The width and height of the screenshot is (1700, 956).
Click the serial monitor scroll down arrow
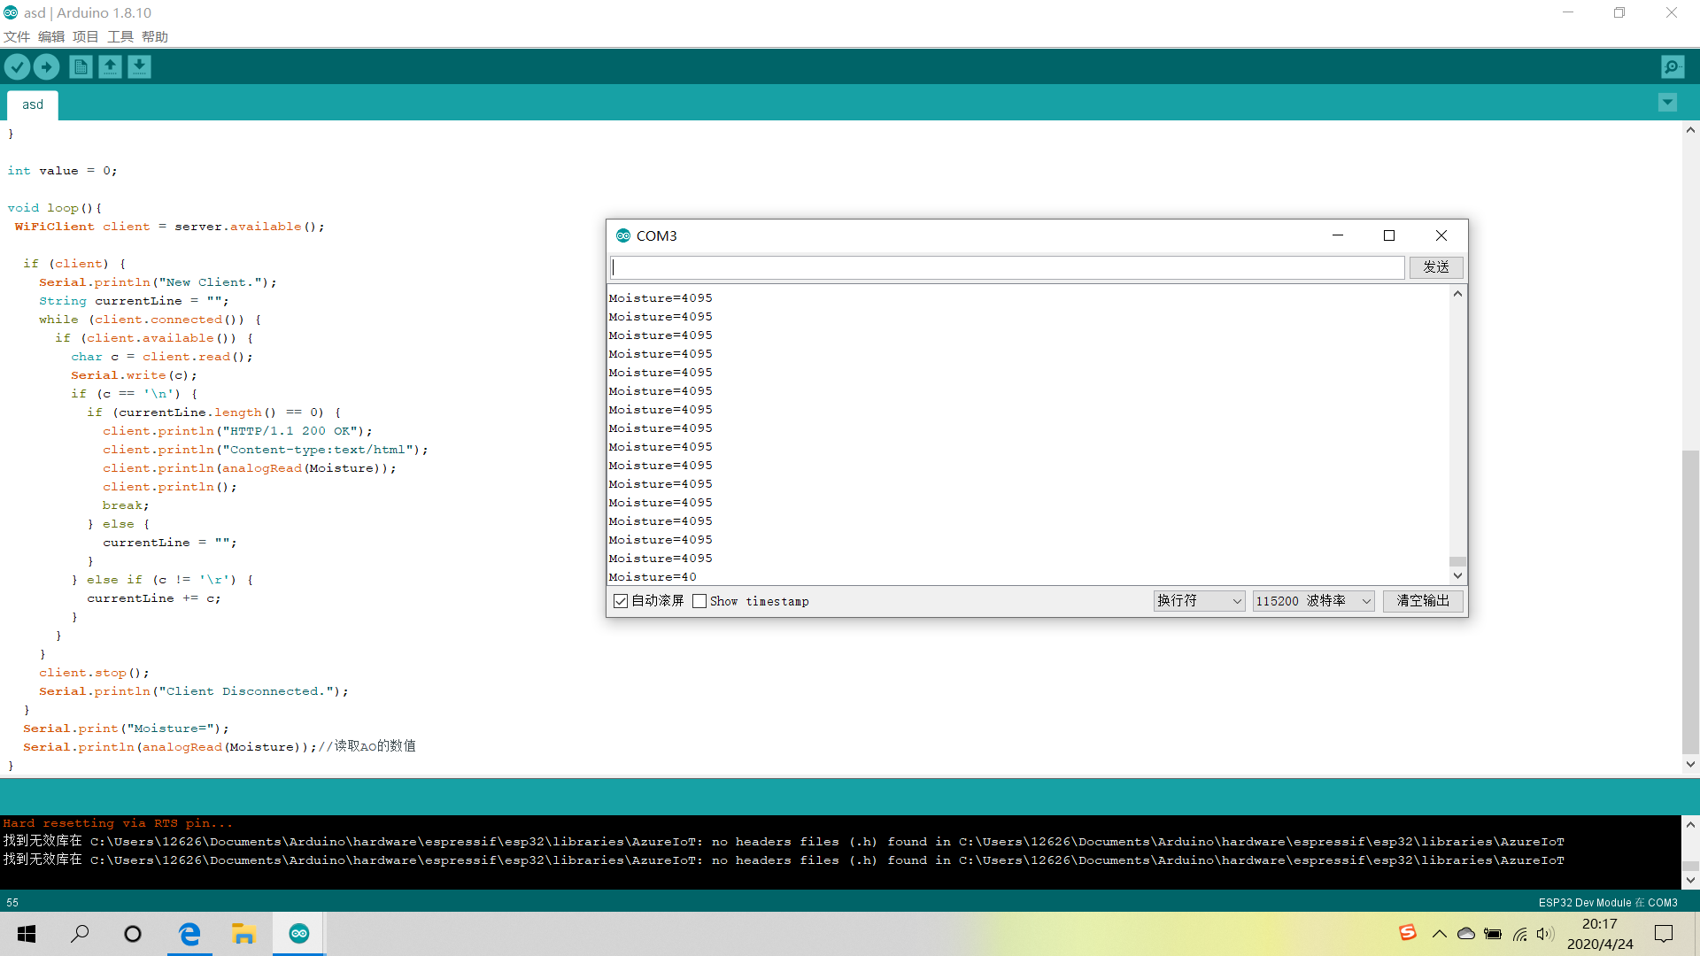pyautogui.click(x=1457, y=575)
